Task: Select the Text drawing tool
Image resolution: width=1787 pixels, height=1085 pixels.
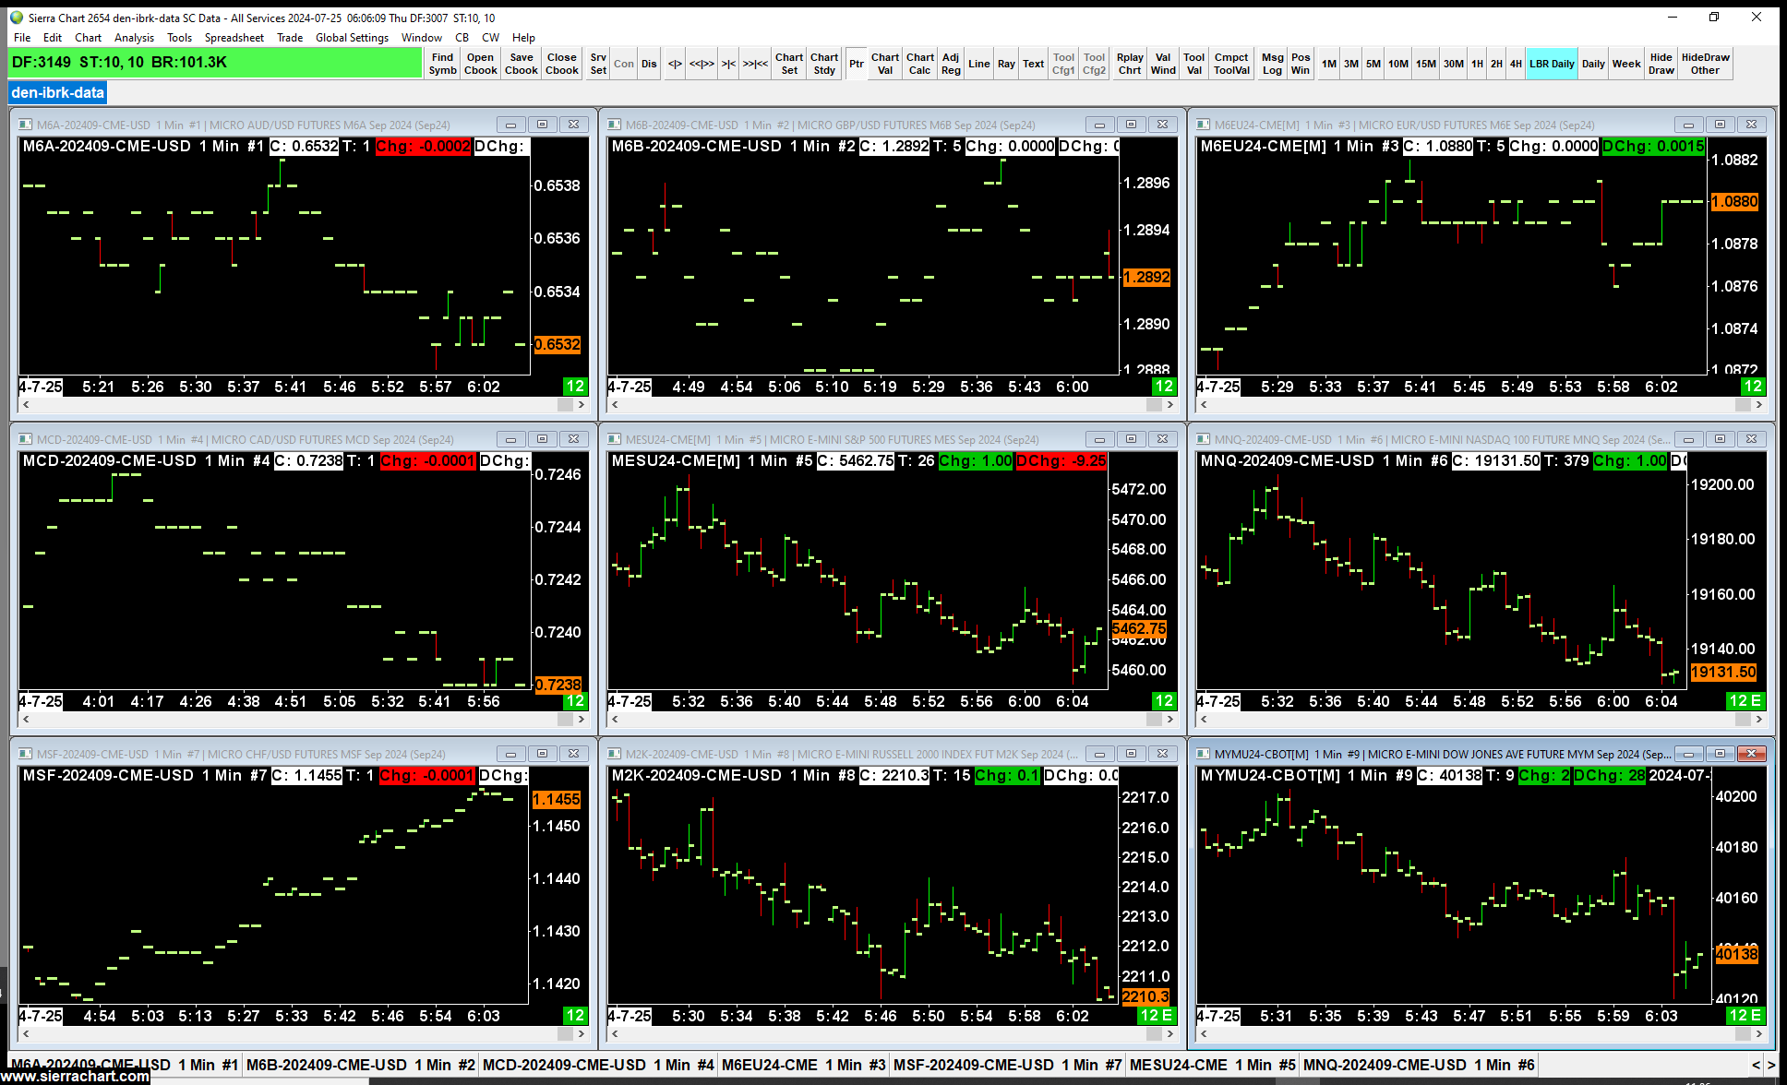Action: coord(1033,64)
